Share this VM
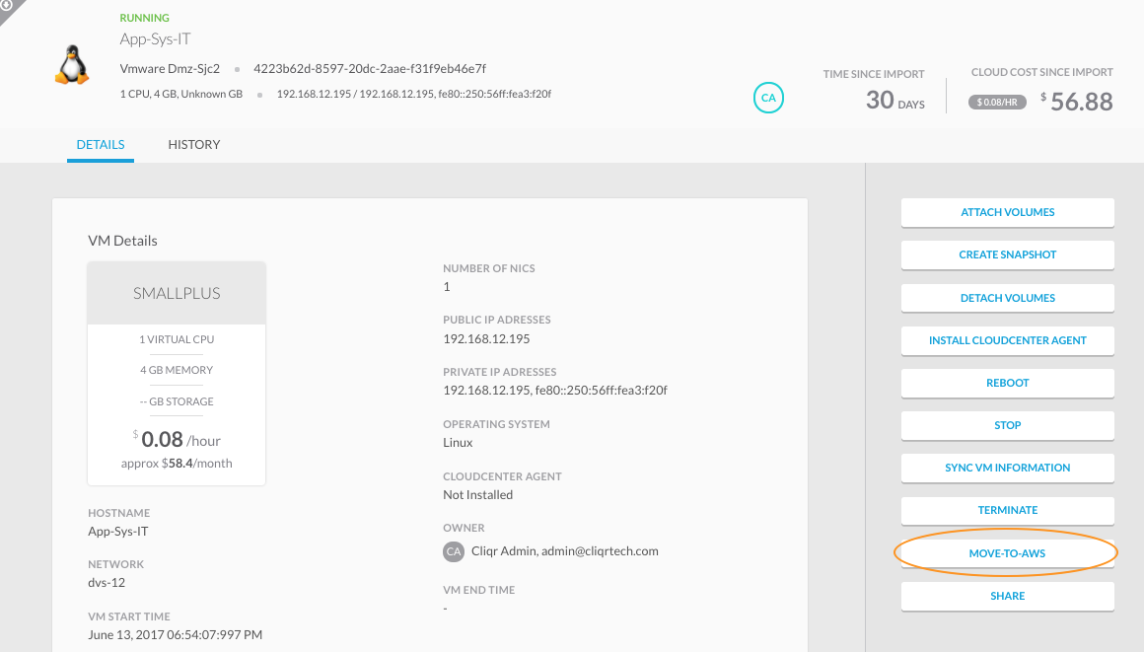The width and height of the screenshot is (1144, 652). click(1007, 596)
